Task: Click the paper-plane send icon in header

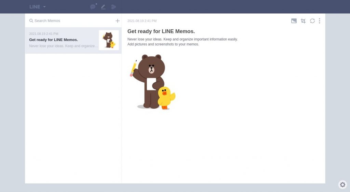Action: [114, 7]
